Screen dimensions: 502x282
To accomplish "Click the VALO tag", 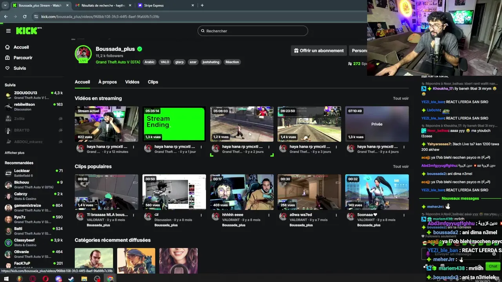I will pyautogui.click(x=165, y=62).
